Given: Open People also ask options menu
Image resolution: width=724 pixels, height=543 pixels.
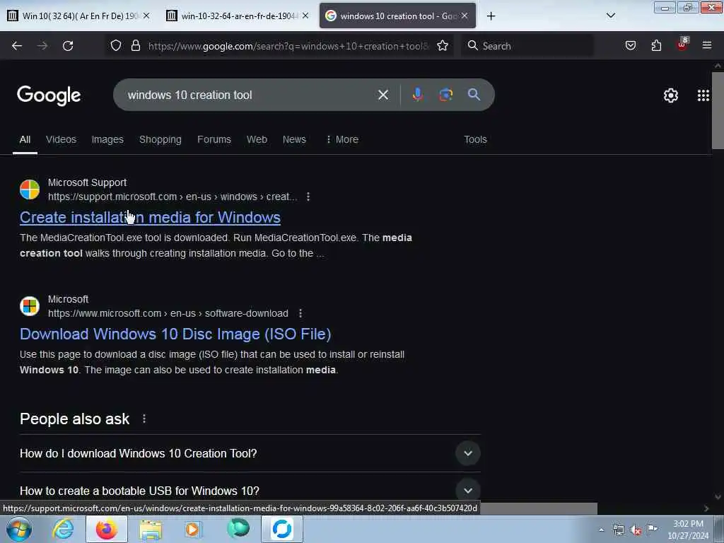Looking at the screenshot, I should coord(144,419).
